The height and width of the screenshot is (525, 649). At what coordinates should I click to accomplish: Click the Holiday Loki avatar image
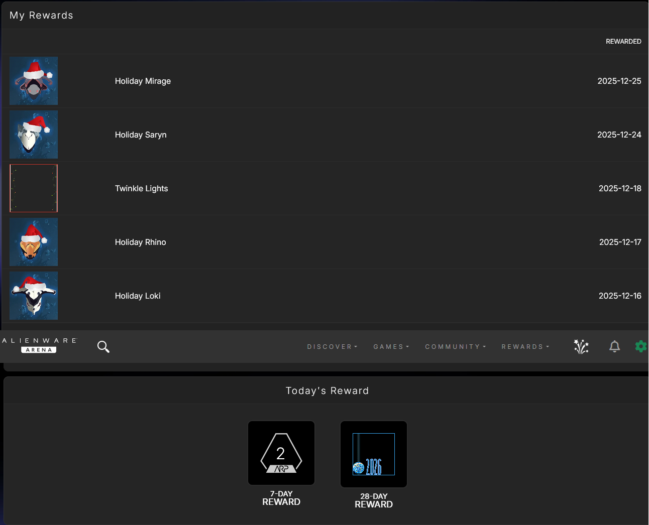tap(34, 296)
